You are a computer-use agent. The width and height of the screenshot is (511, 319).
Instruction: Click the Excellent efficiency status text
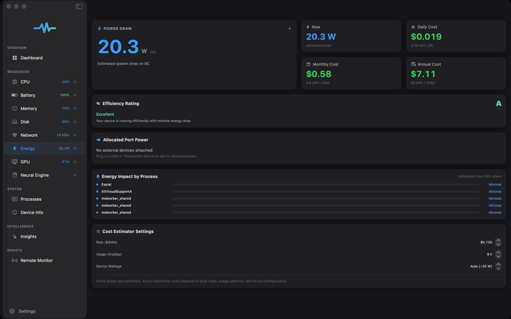click(x=105, y=114)
